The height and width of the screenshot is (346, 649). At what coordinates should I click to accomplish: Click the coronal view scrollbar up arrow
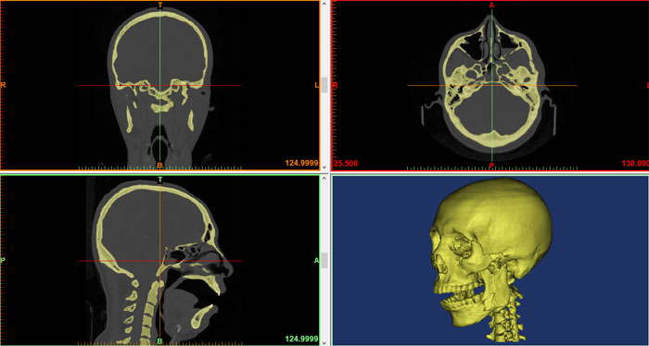tap(324, 4)
